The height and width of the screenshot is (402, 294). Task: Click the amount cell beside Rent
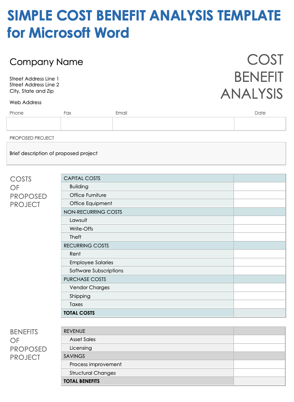coord(259,254)
